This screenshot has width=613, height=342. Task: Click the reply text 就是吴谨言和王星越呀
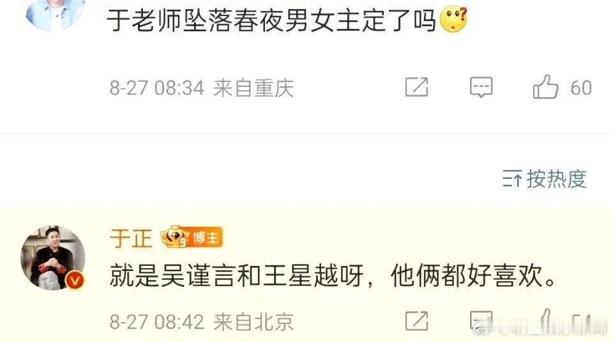tap(236, 276)
